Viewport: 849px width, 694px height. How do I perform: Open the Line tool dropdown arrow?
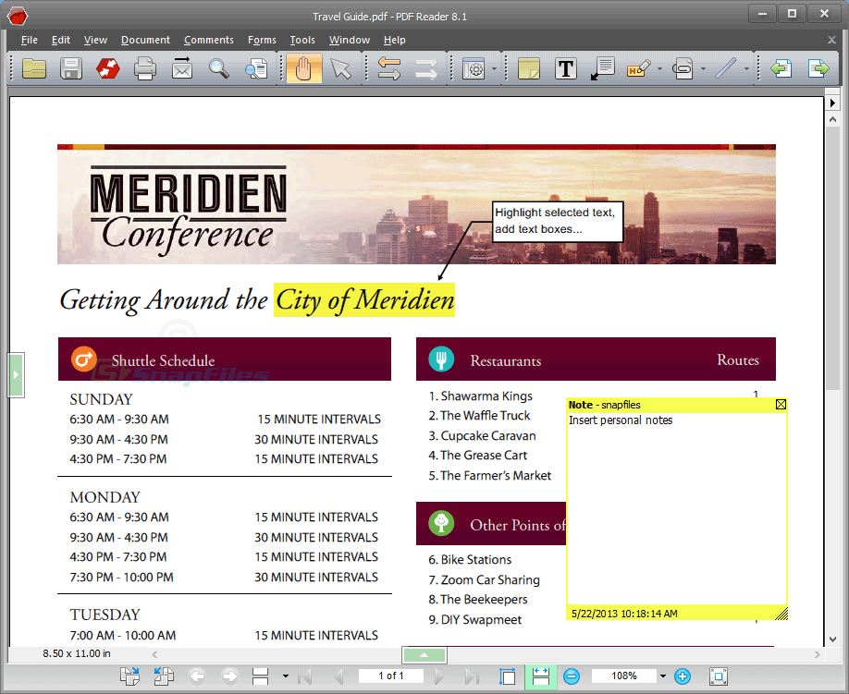pos(746,68)
